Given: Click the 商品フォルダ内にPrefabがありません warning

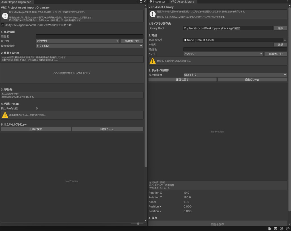Looking at the screenshot, I should point(218,61).
